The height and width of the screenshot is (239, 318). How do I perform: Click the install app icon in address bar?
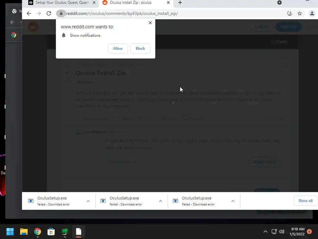click(x=290, y=13)
